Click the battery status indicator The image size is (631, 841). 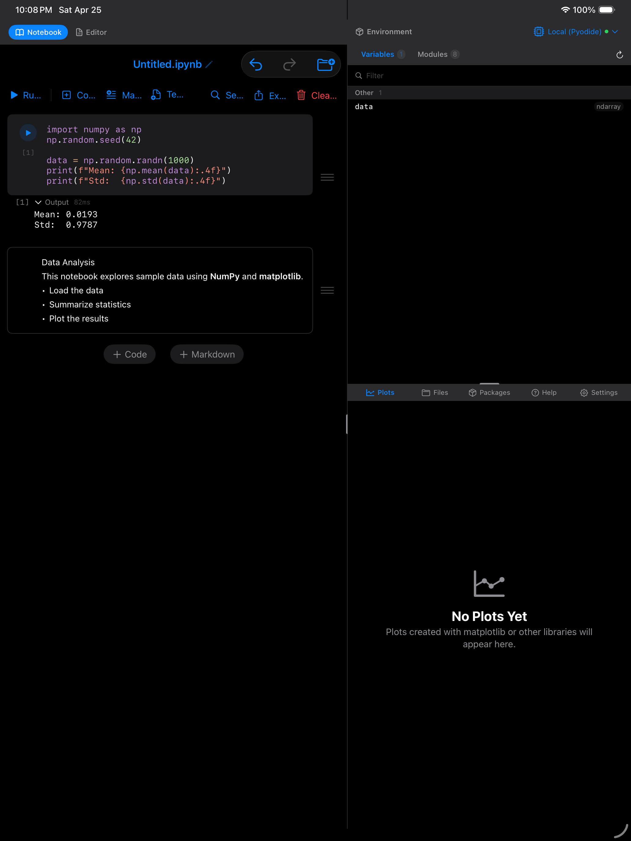pos(607,10)
